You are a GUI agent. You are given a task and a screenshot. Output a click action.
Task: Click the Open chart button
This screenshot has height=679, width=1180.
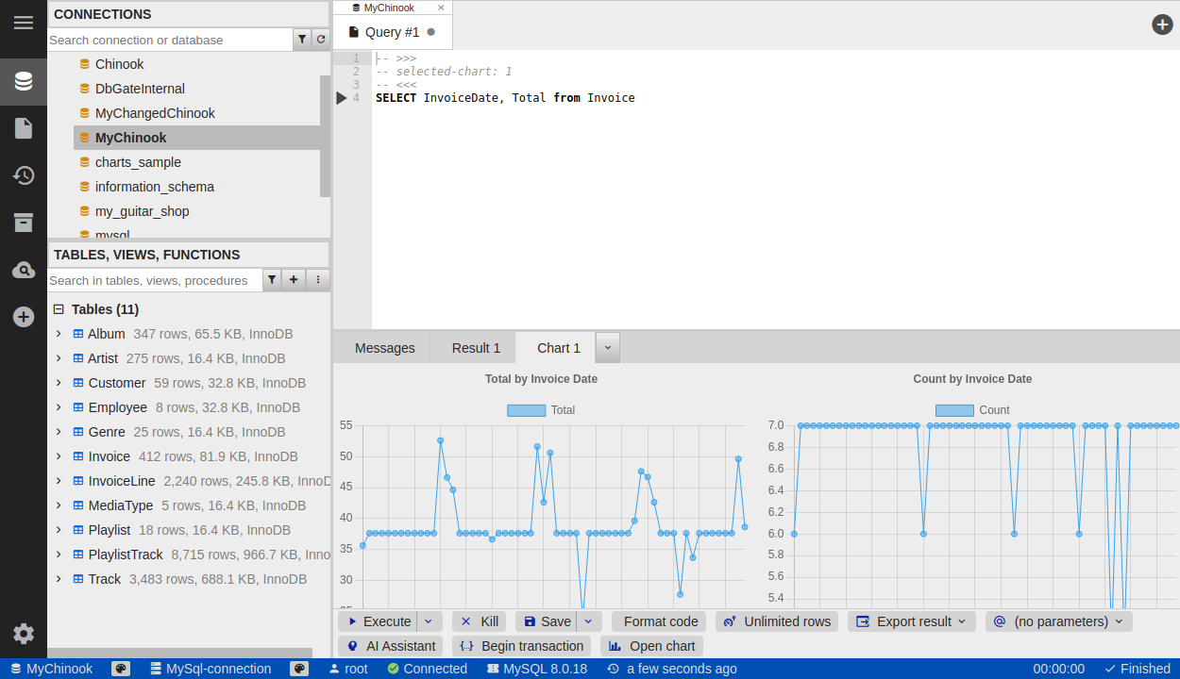[651, 646]
